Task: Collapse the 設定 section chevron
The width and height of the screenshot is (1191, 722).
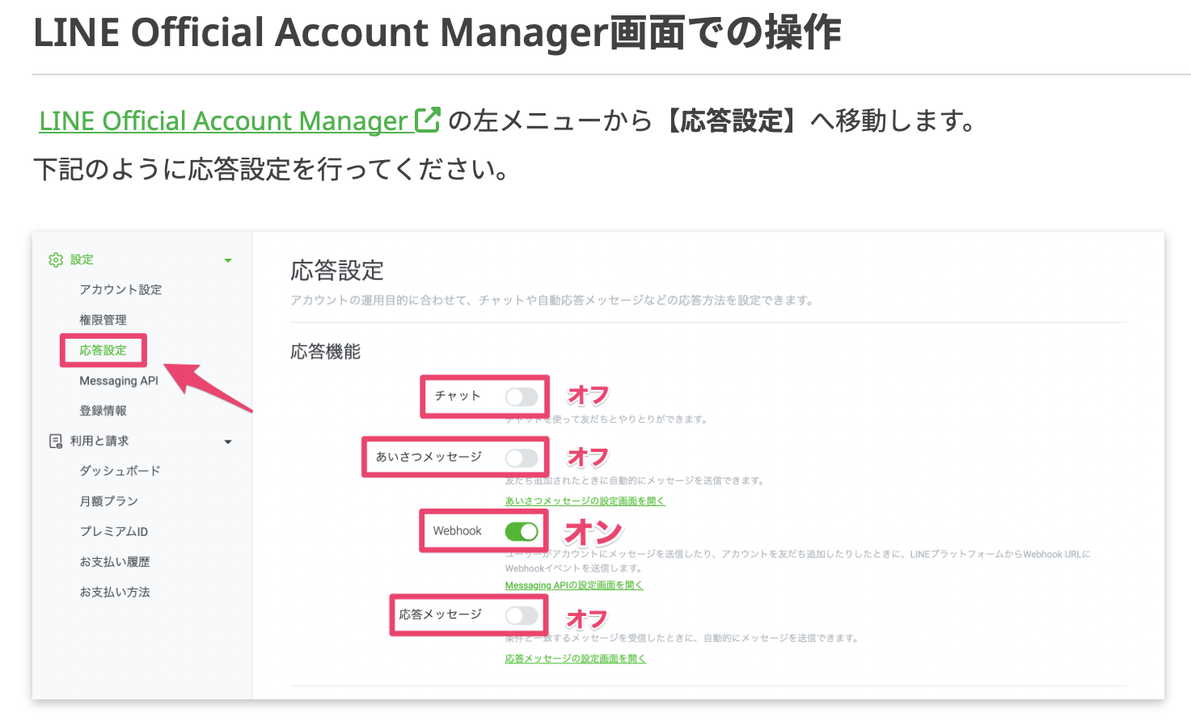Action: 227,259
